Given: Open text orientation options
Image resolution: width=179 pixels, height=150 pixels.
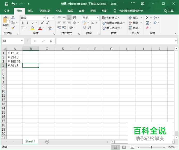Looking at the screenshot, I should [x=71, y=28].
